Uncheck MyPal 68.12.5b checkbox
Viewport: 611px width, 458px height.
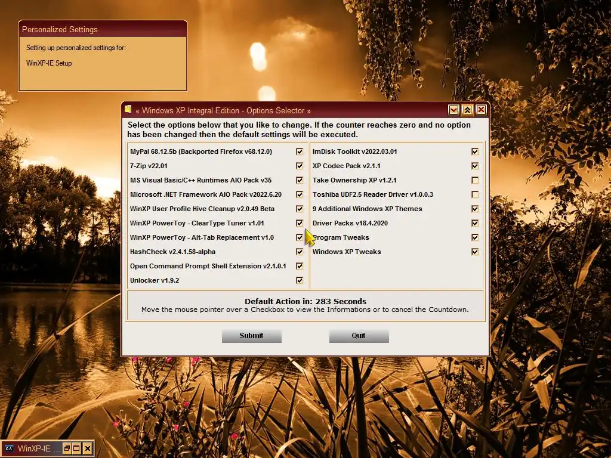coord(300,151)
